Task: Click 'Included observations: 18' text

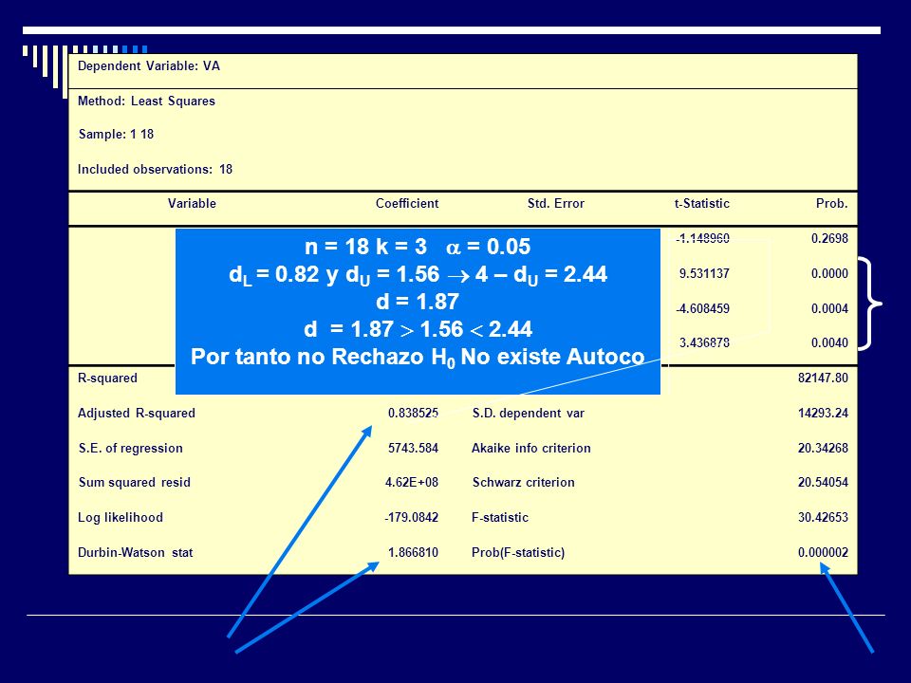Action: [x=155, y=170]
